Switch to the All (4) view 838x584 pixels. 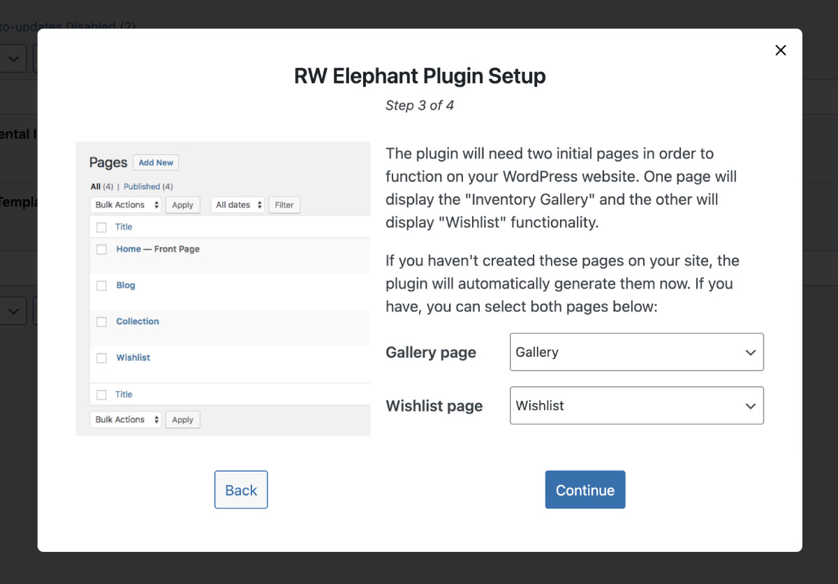102,187
